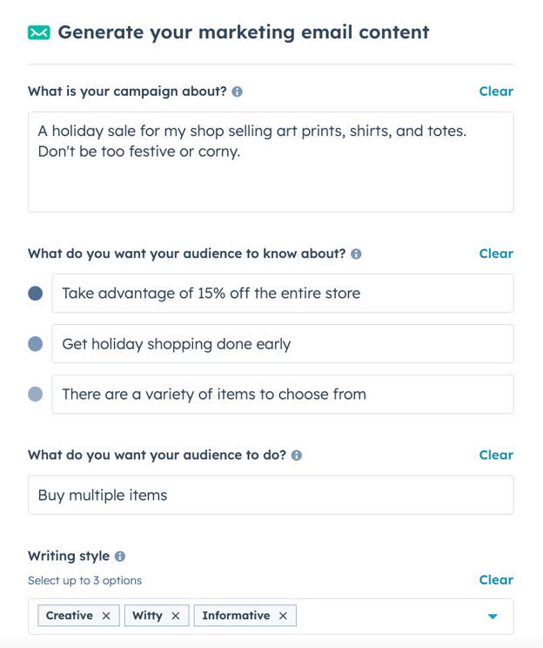
Task: Click the dark bullet dot beside first point
Action: coord(36,294)
